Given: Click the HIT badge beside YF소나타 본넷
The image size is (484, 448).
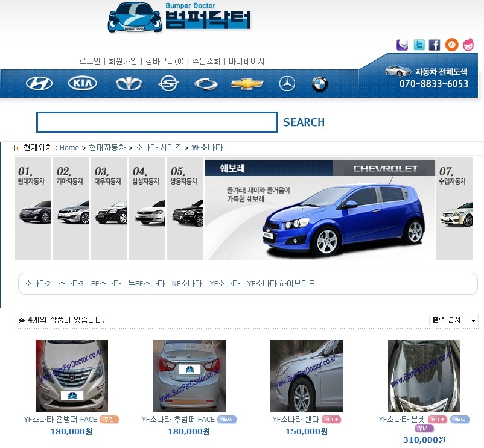Looking at the screenshot, I should 438,420.
